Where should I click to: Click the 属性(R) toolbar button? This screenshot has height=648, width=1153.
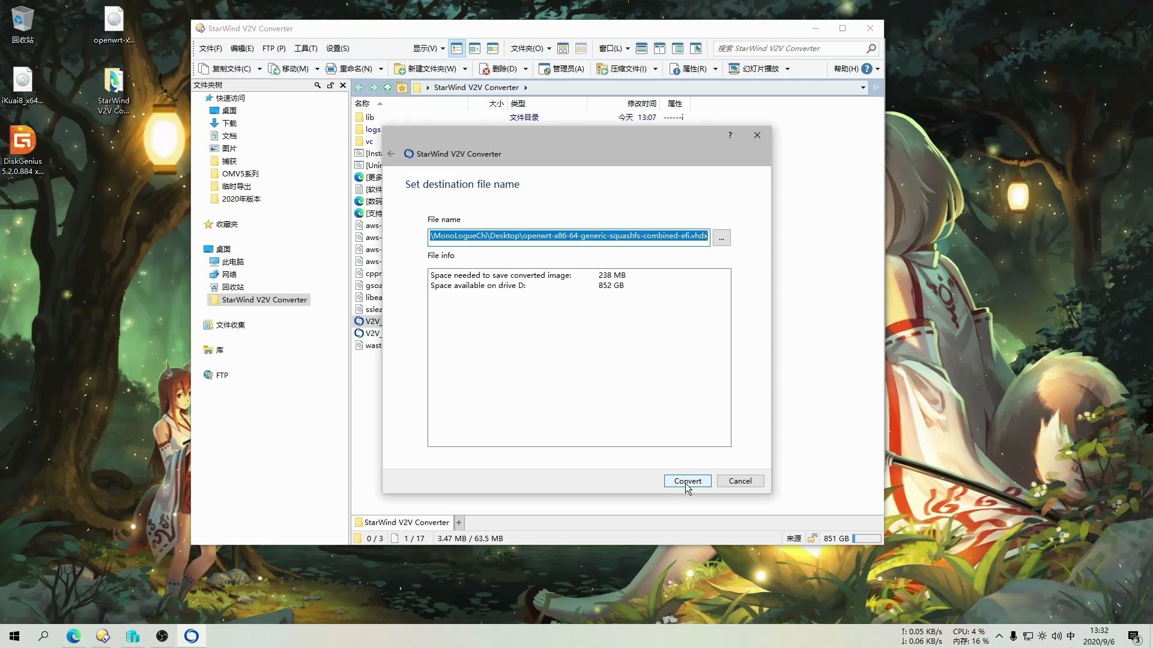click(x=688, y=69)
